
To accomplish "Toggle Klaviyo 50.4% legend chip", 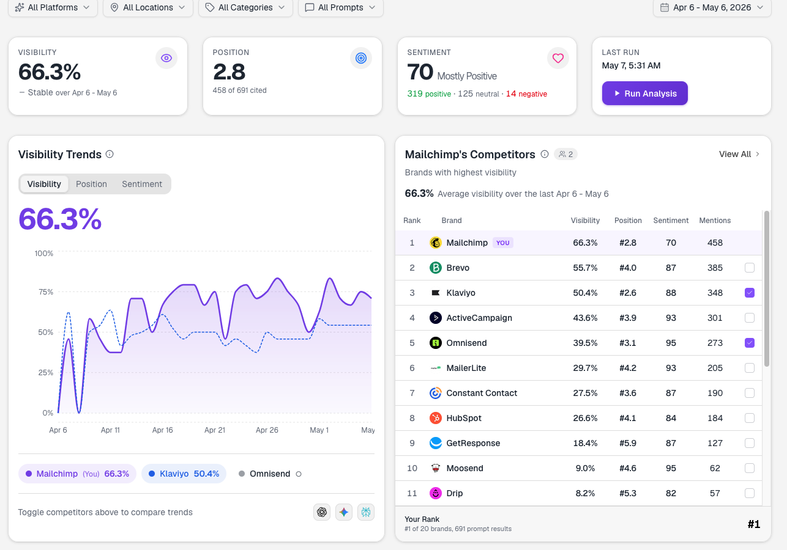I will (184, 474).
